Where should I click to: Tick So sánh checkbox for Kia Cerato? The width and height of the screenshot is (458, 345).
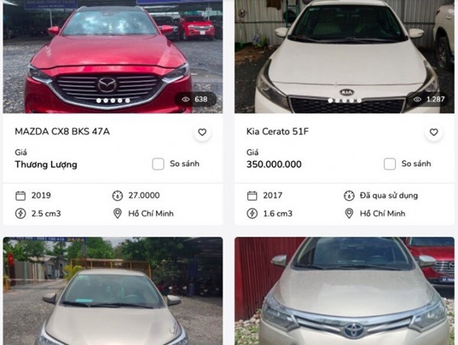tap(389, 164)
